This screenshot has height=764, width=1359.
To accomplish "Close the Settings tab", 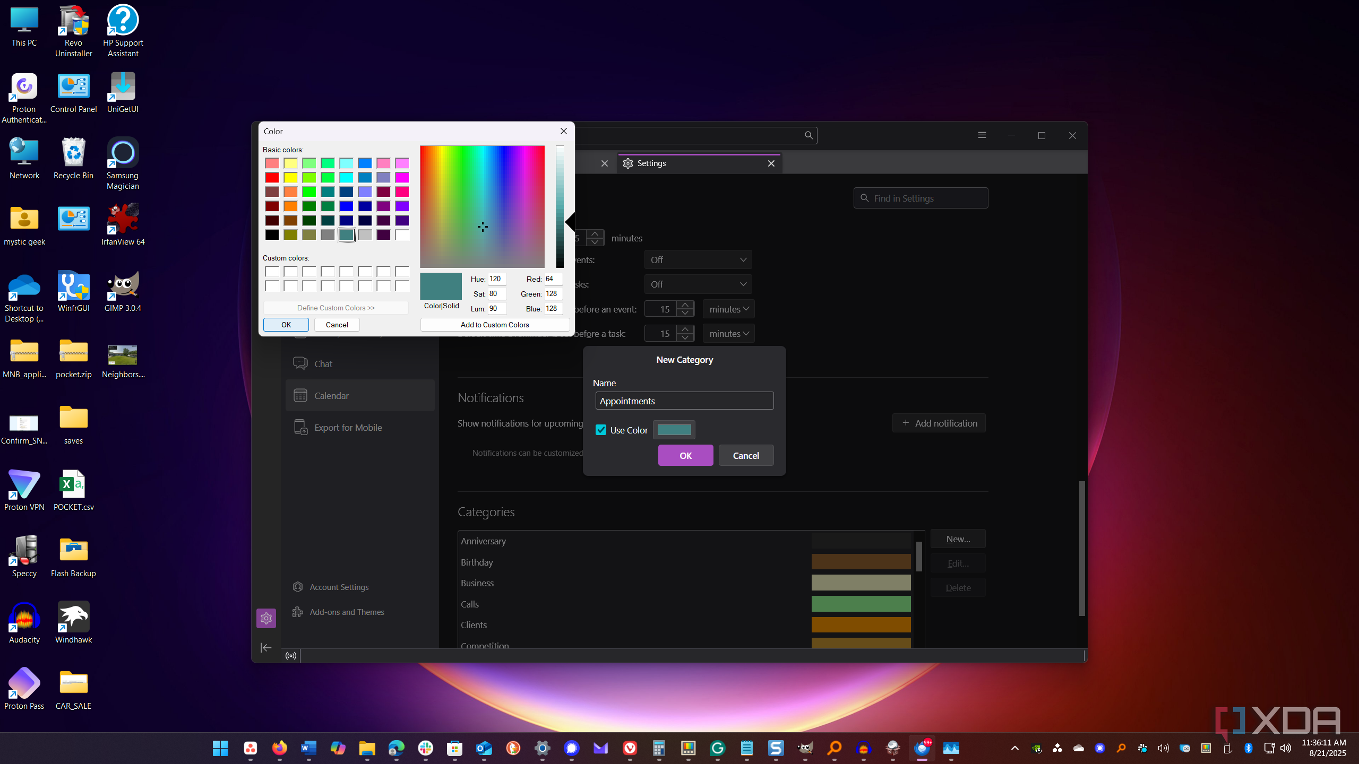I will click(x=771, y=163).
